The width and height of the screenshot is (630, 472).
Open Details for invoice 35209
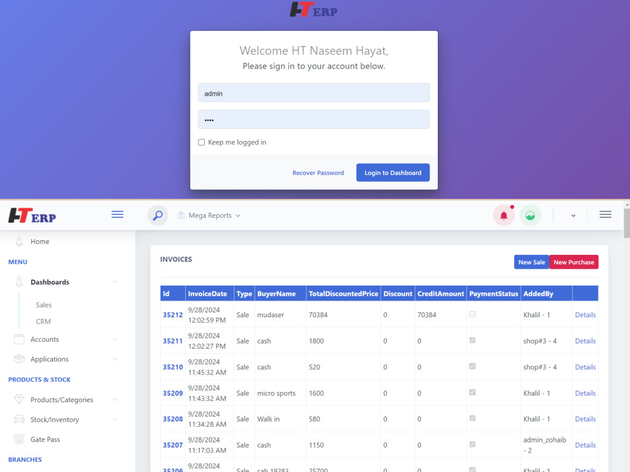pos(585,393)
